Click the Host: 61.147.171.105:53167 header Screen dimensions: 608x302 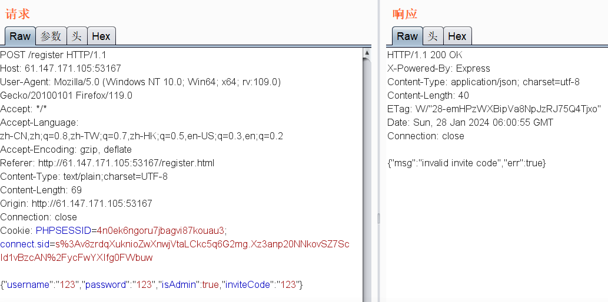tap(61, 69)
